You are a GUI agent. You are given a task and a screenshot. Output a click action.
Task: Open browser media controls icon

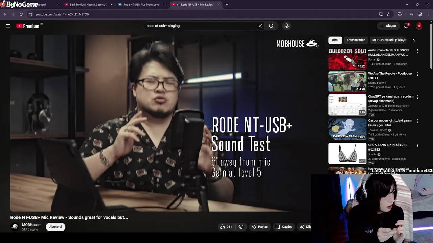[412, 14]
